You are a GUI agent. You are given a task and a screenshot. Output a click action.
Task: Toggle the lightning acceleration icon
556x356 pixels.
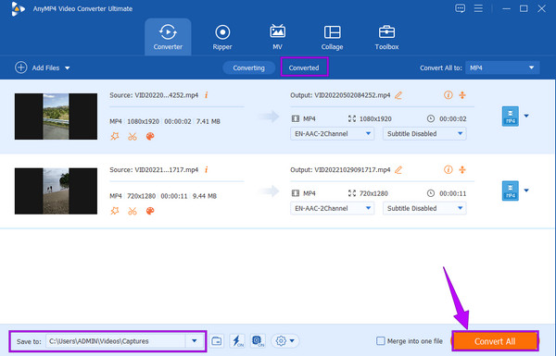pos(237,341)
